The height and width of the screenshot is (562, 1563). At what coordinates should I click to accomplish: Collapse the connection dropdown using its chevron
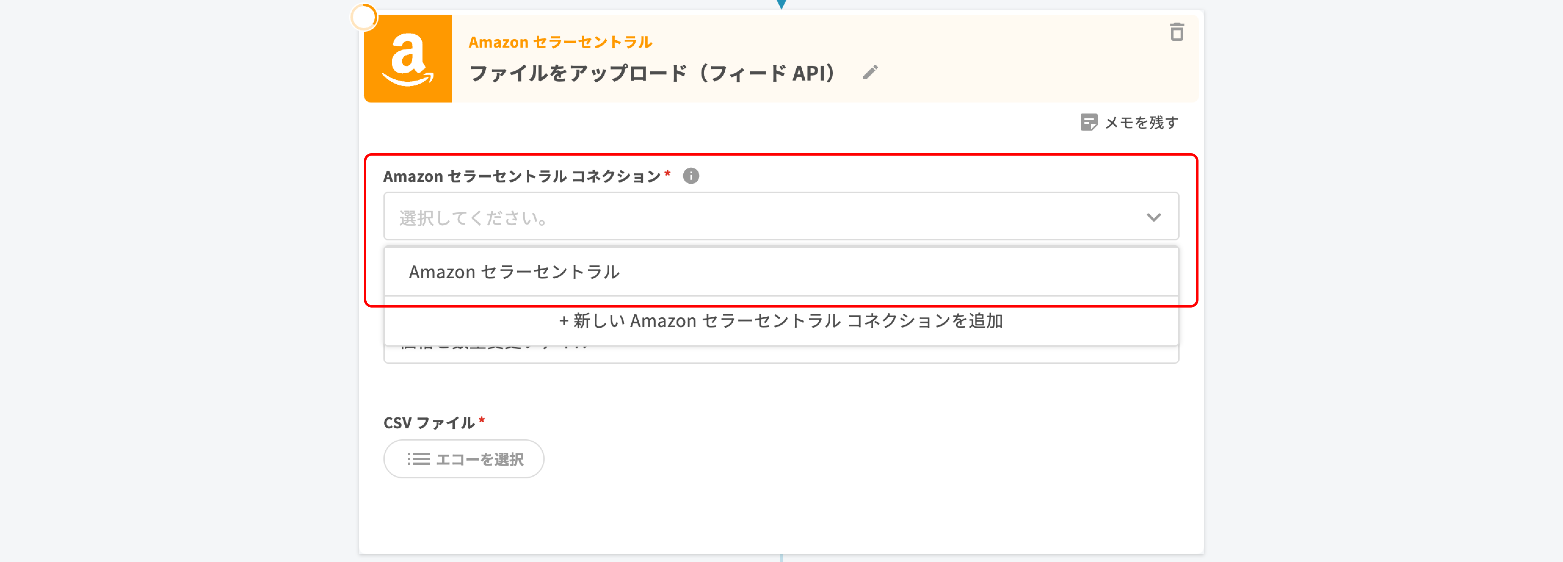coord(1153,217)
